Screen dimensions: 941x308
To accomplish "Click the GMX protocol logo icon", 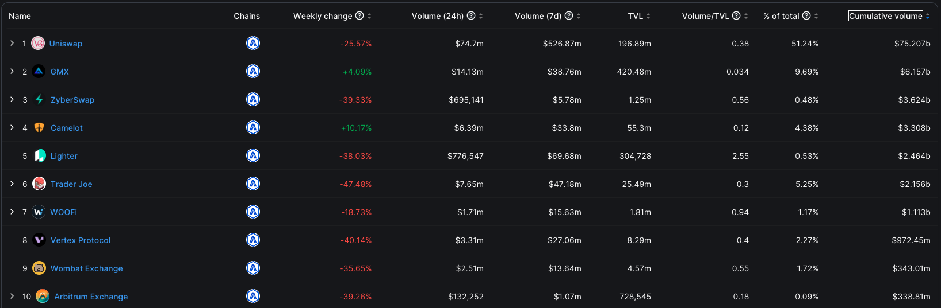I will [x=39, y=71].
